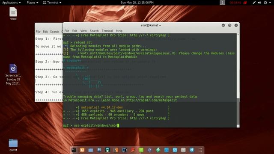Launch the red F icon in the dock
This screenshot has width=274, height=154.
click(x=133, y=150)
